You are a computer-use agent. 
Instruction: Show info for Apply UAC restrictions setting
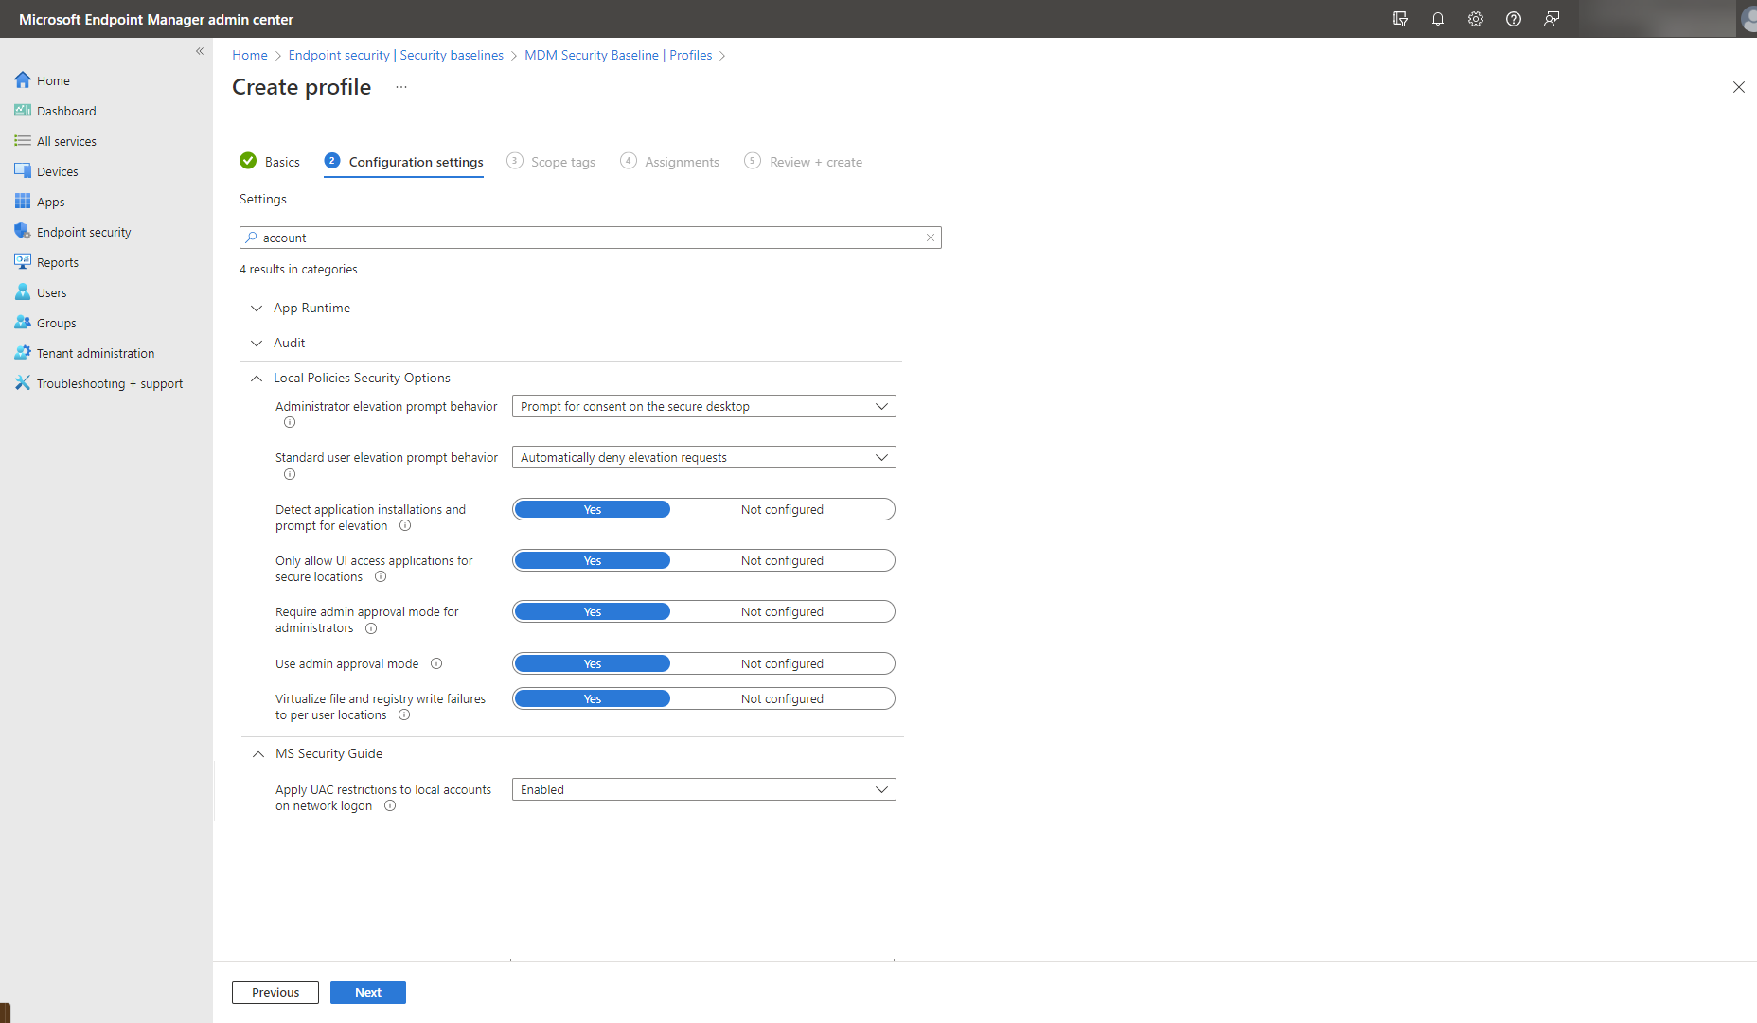(x=390, y=806)
